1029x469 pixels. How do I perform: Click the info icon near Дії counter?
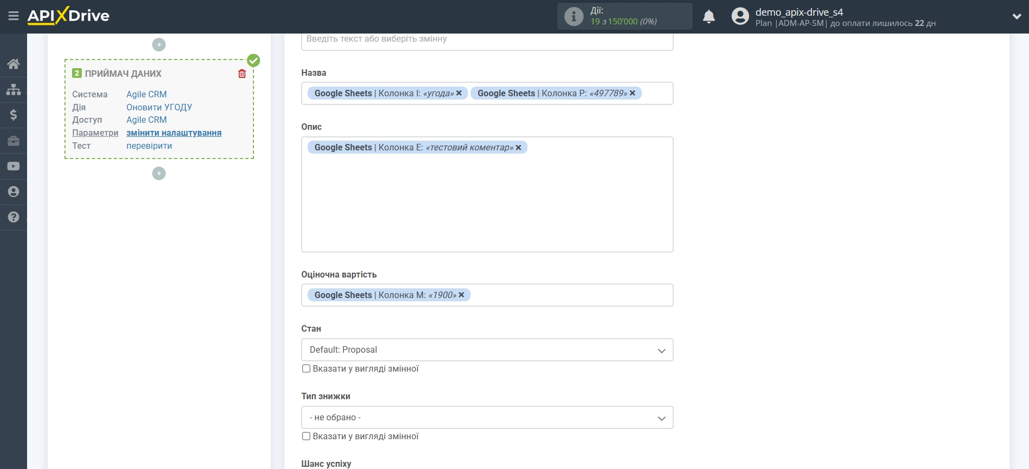click(x=574, y=16)
